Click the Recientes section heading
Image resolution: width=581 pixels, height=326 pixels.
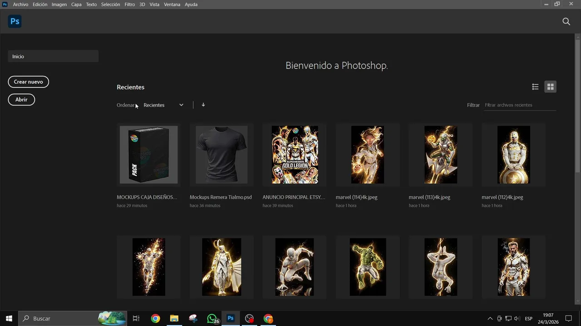(130, 87)
